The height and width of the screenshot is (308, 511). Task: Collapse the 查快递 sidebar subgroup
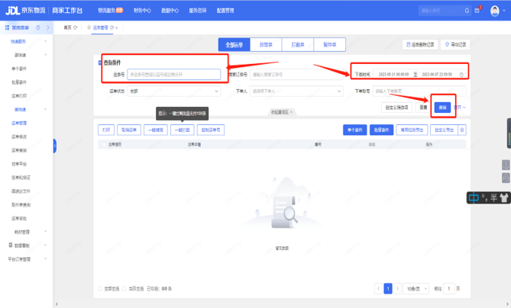[x=45, y=109]
